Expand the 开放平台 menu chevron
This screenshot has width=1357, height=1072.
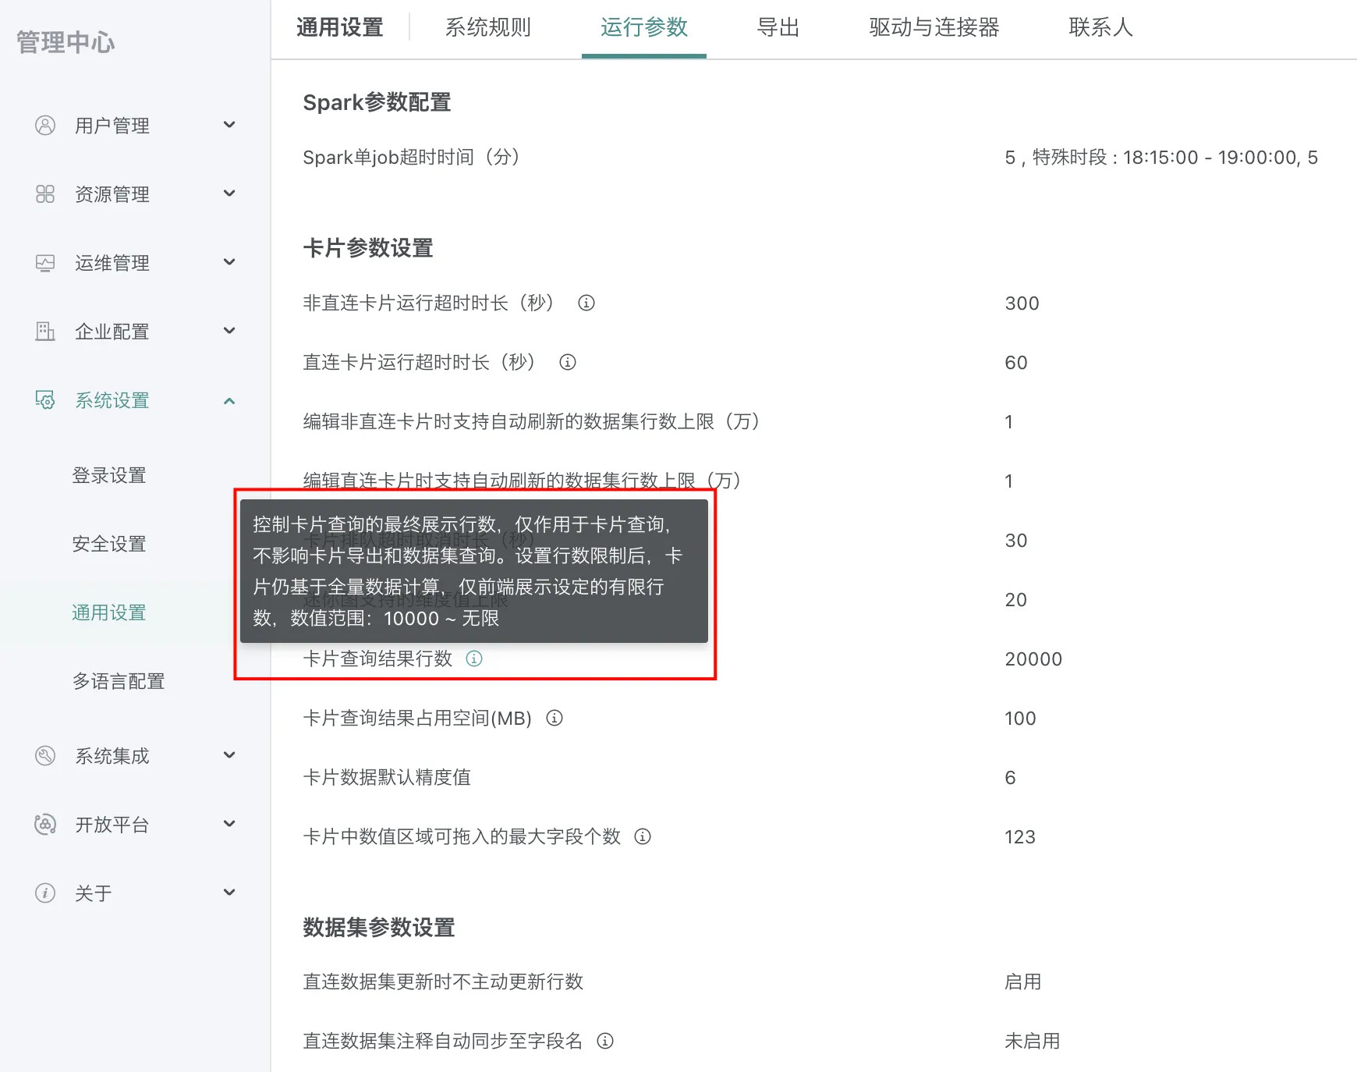(229, 824)
